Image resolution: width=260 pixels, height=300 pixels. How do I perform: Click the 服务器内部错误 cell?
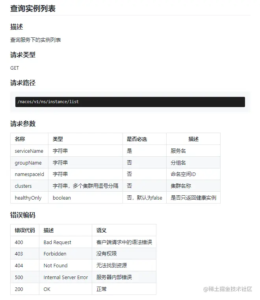tap(114, 278)
